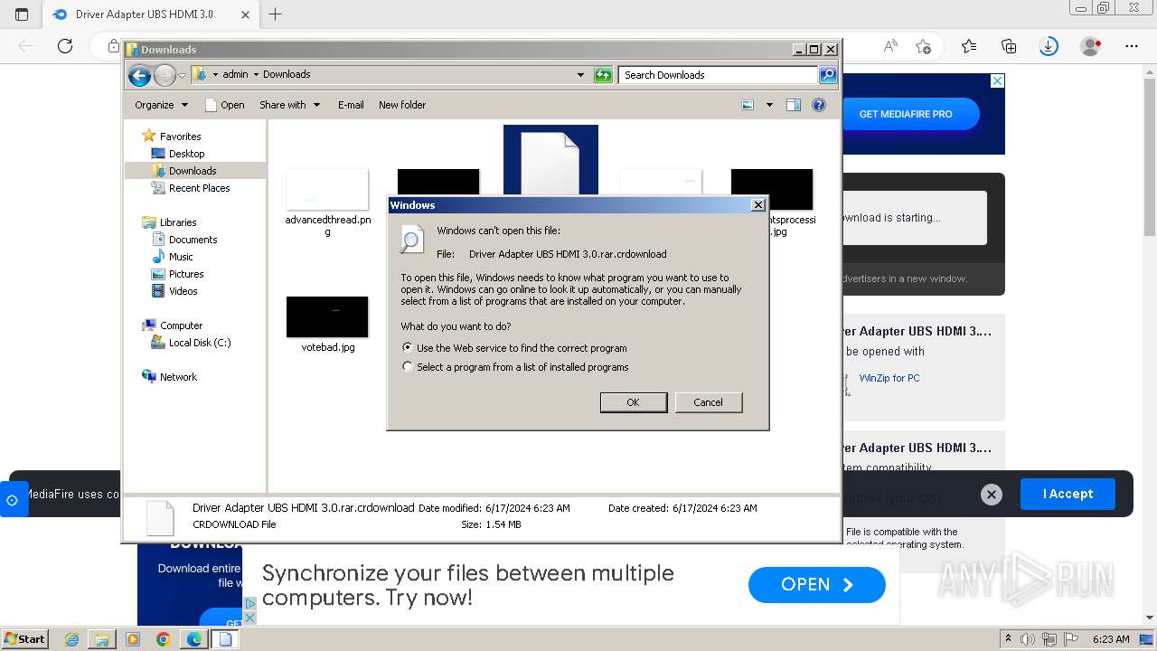Open the Pictures library
1157x651 pixels.
186,274
